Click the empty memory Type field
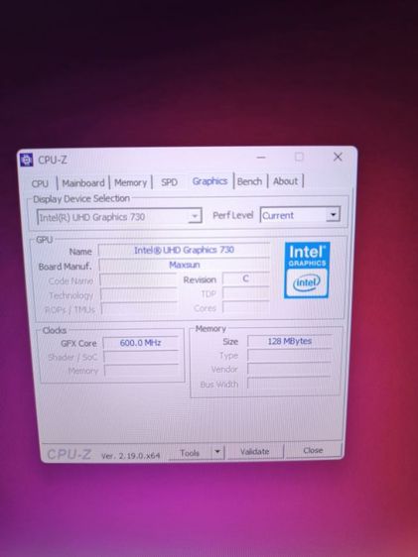 tap(290, 355)
